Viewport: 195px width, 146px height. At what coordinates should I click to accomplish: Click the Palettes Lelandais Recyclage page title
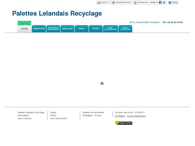[x=57, y=13]
